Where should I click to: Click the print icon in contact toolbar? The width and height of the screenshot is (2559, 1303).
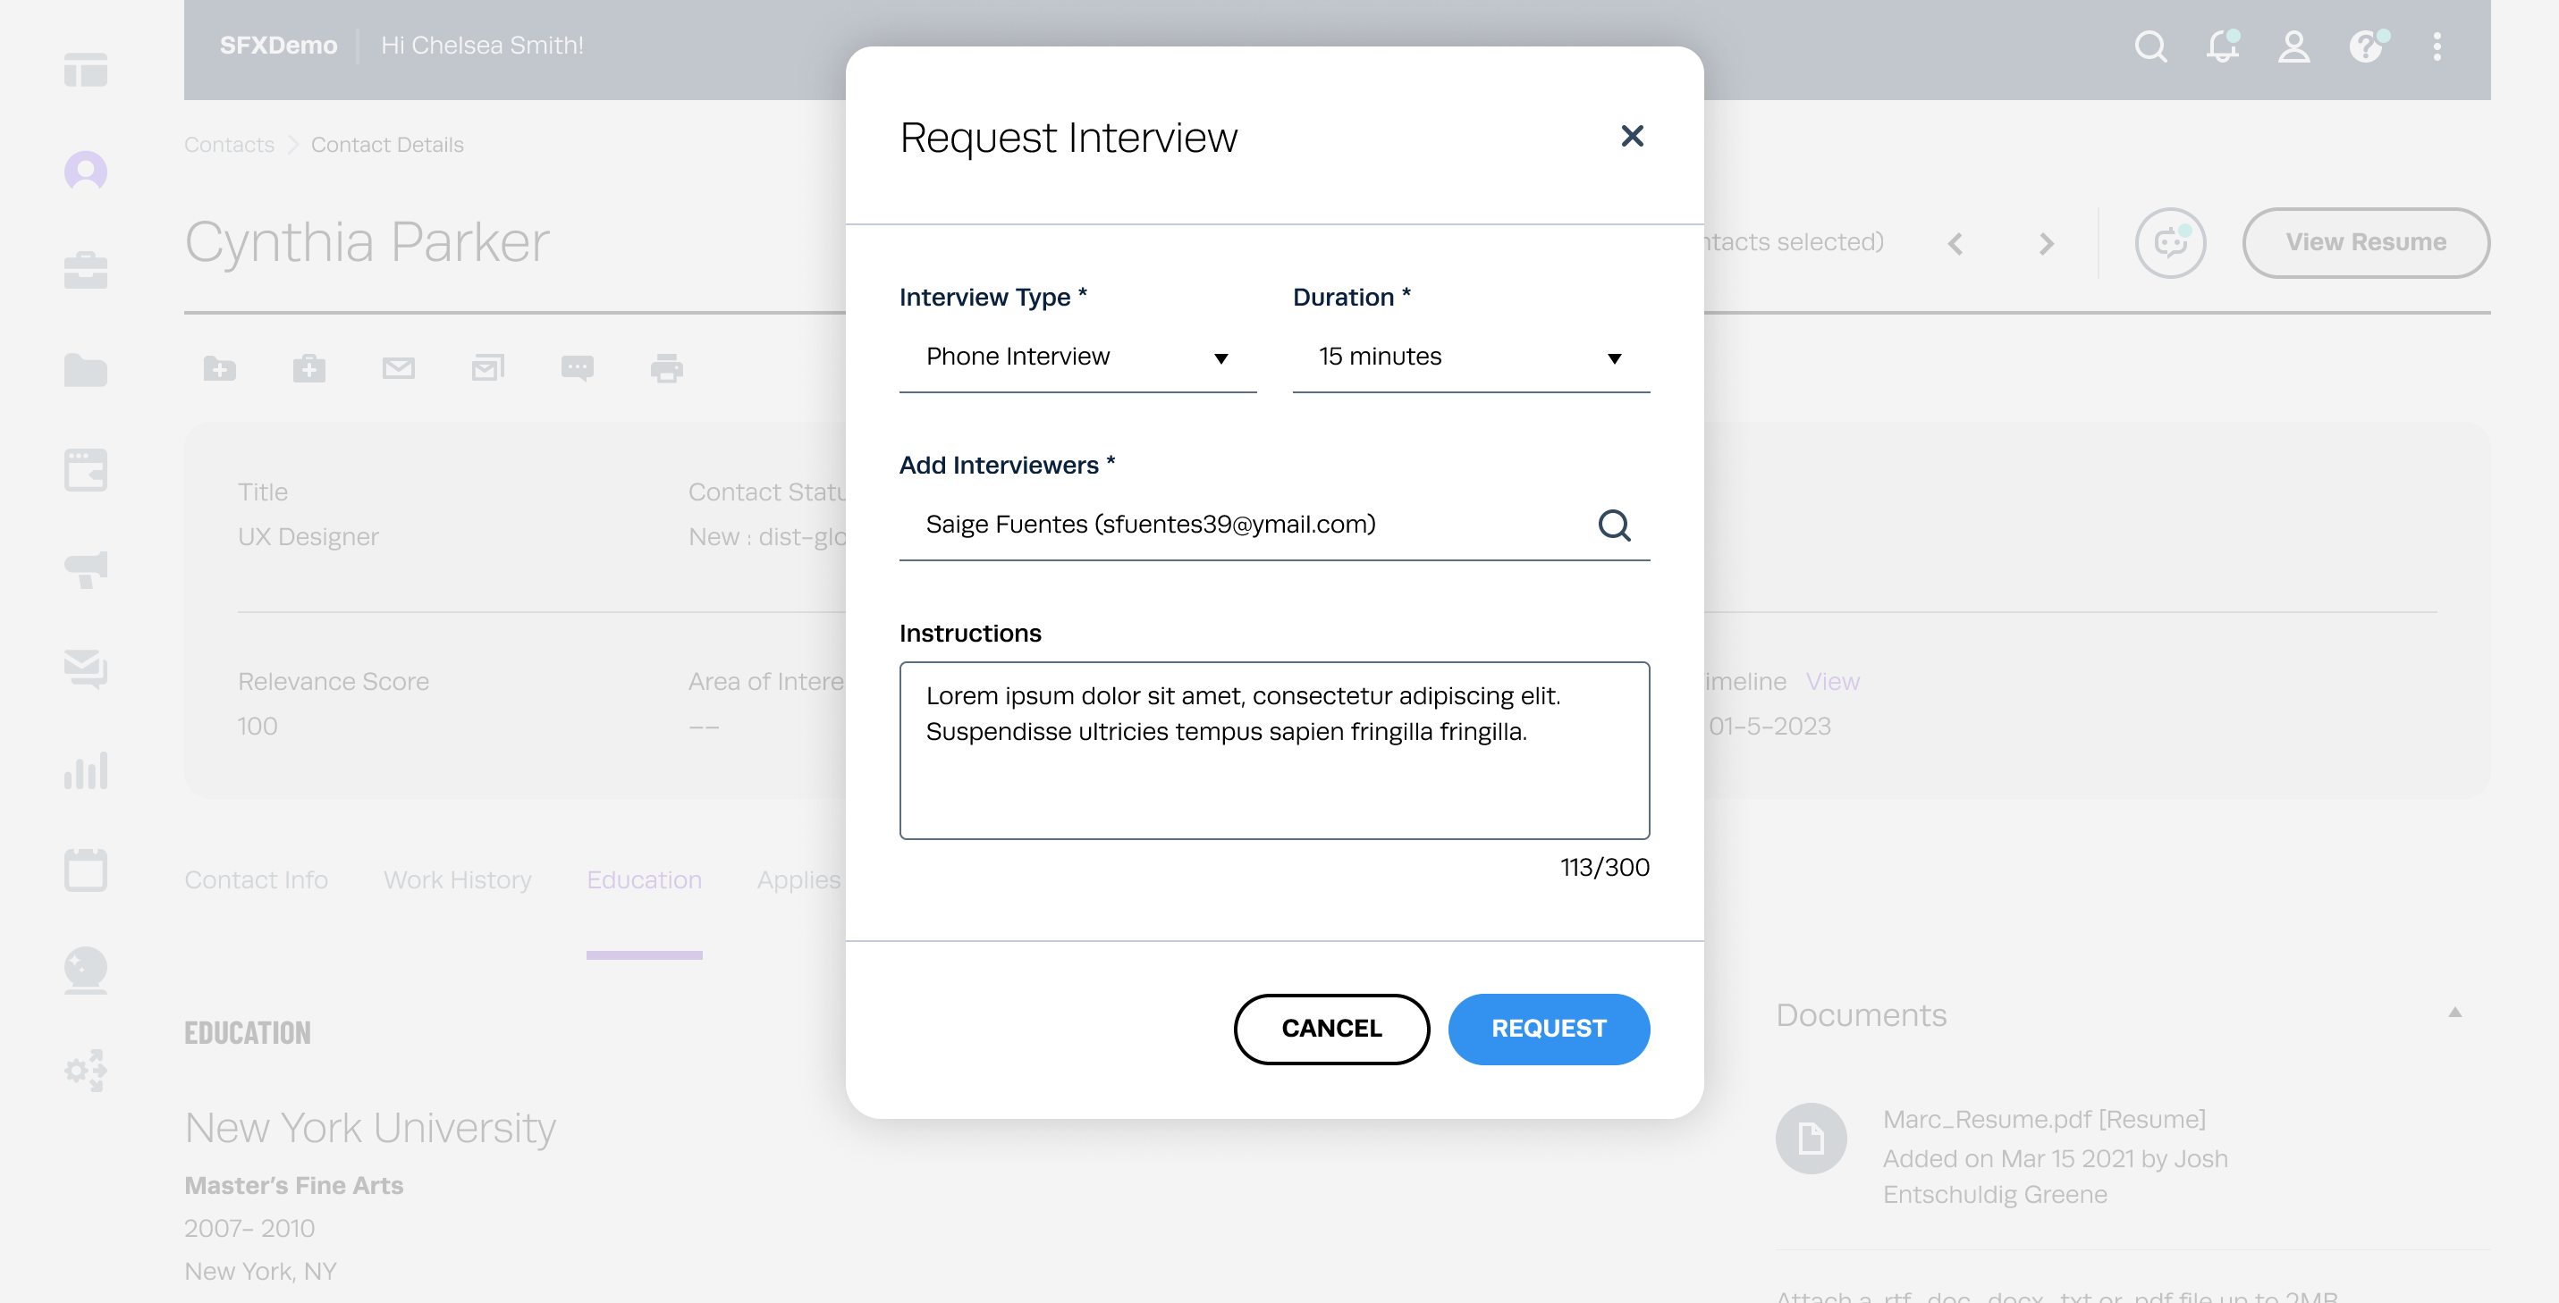click(x=666, y=368)
